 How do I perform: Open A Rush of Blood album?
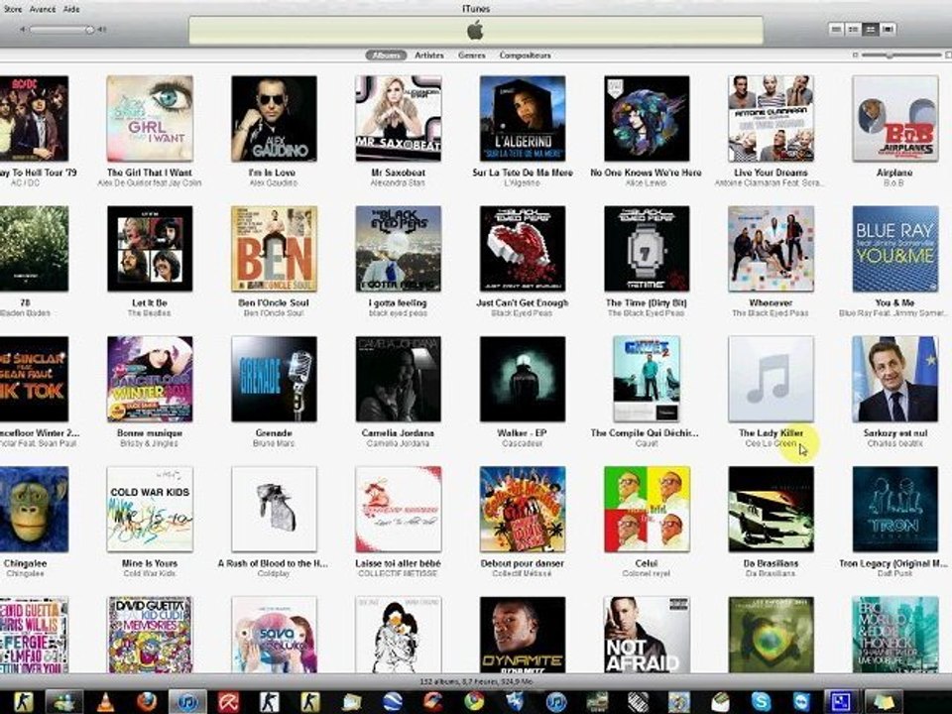click(274, 510)
